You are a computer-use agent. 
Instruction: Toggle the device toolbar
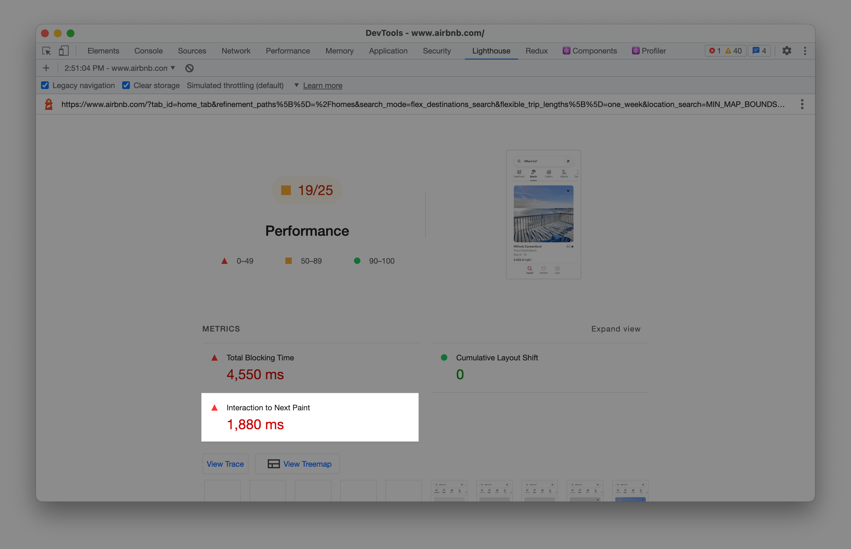pos(63,51)
